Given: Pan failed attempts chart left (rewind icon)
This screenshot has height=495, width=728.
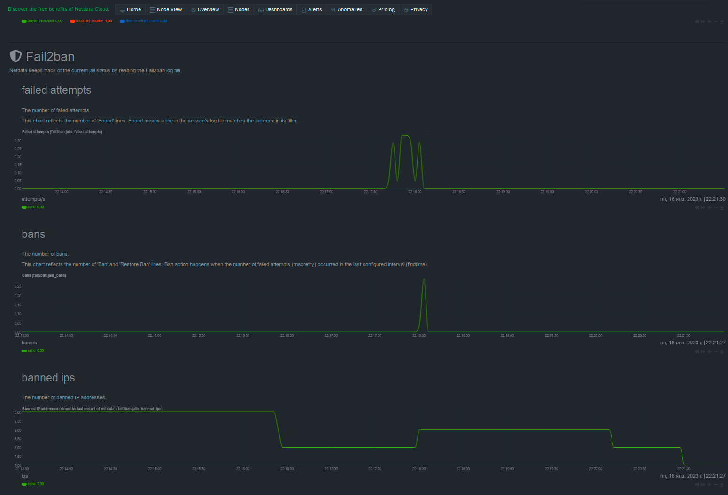Looking at the screenshot, I should 697,208.
